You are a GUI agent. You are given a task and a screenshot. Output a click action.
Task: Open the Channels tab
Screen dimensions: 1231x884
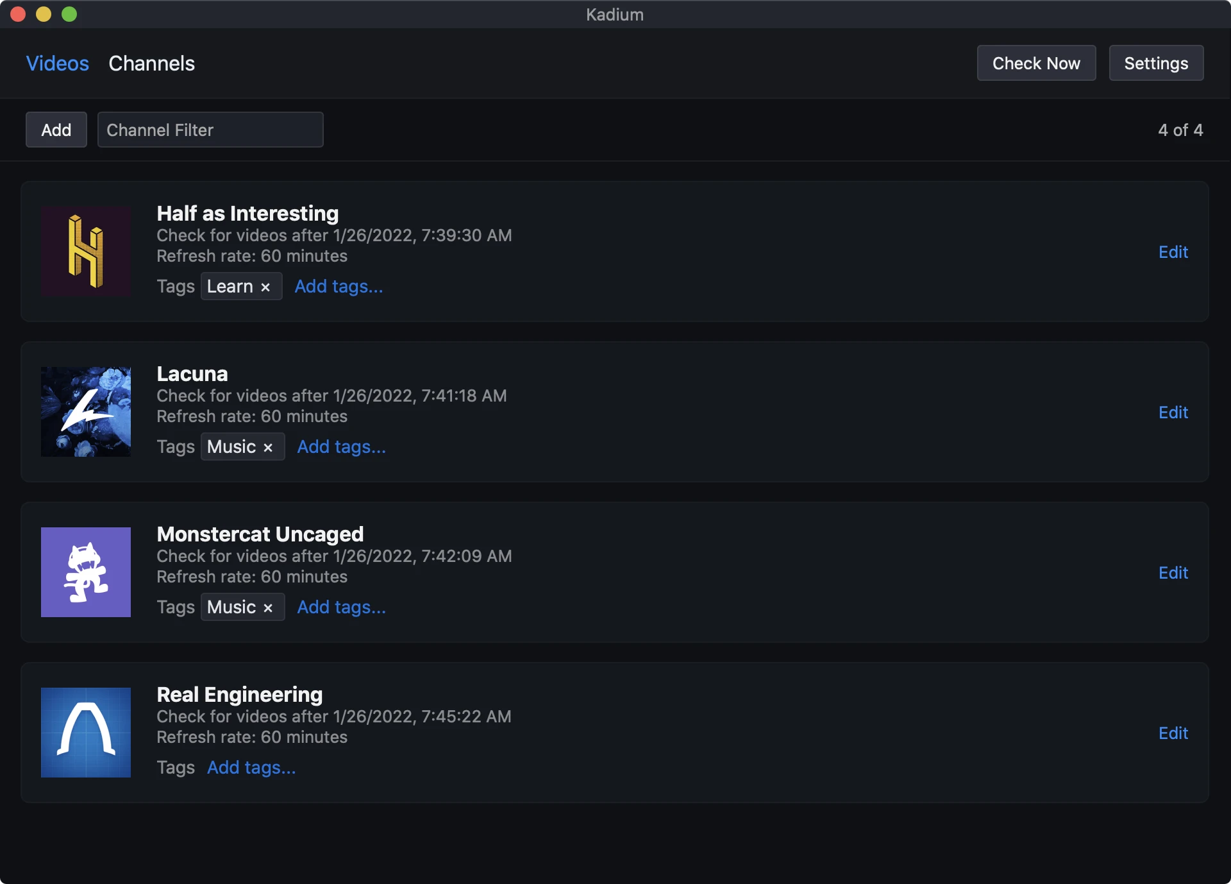[x=151, y=64]
